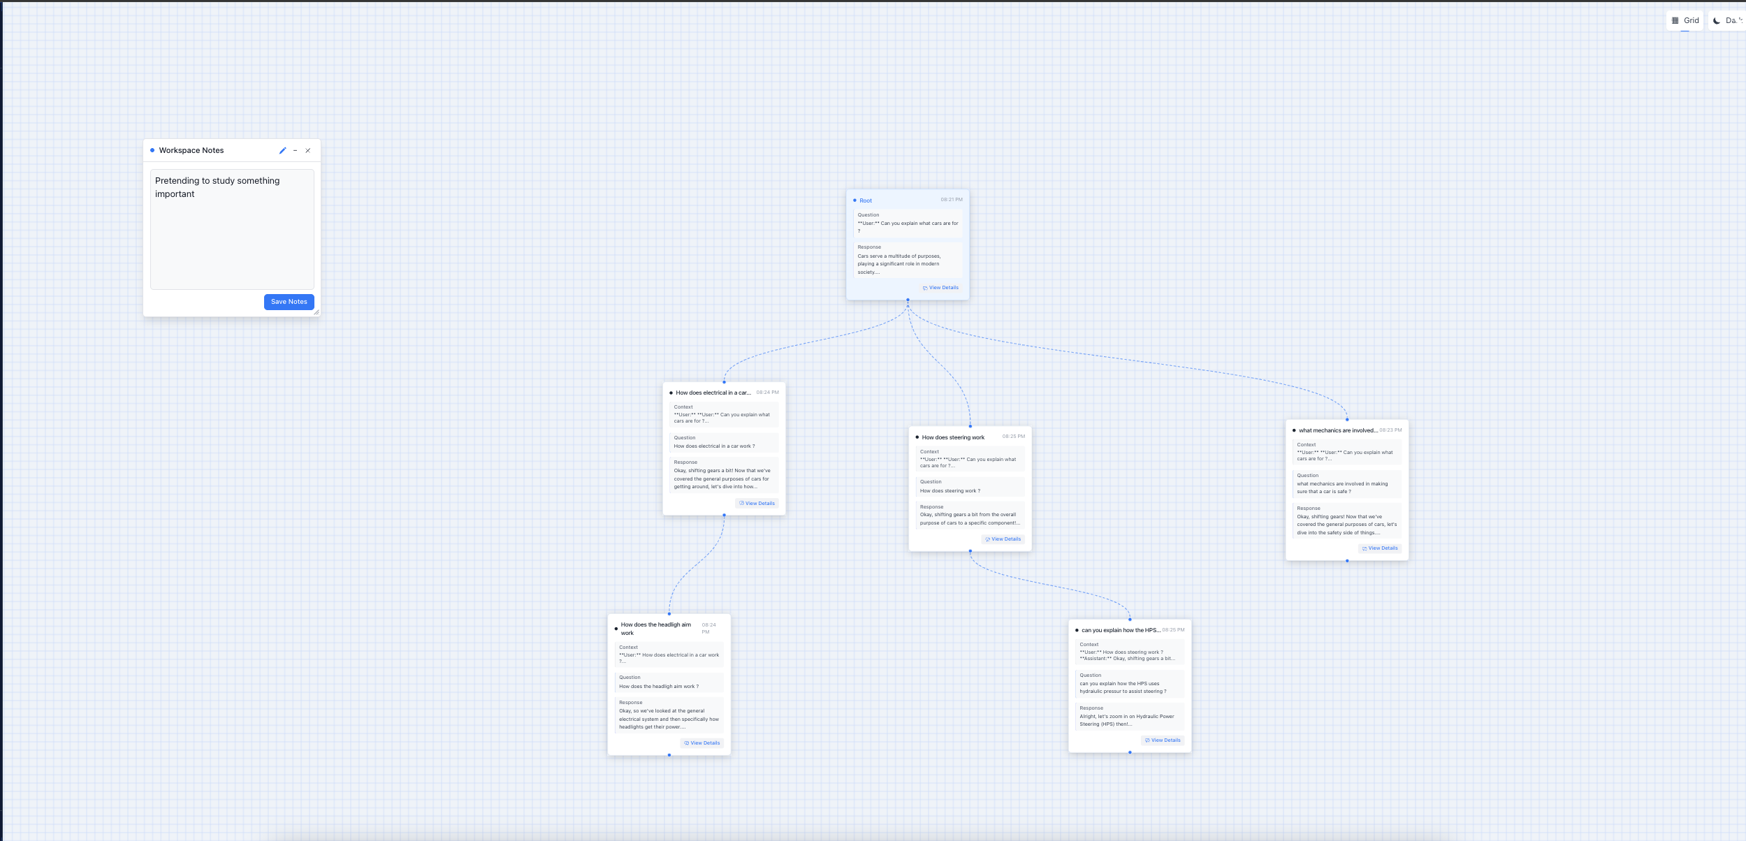Select the Root node title

866,200
